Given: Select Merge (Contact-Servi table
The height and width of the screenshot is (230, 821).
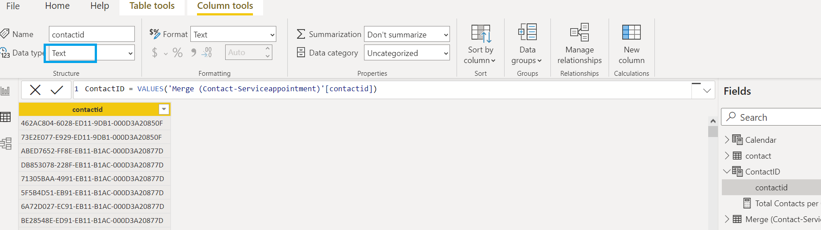Looking at the screenshot, I should pyautogui.click(x=783, y=219).
